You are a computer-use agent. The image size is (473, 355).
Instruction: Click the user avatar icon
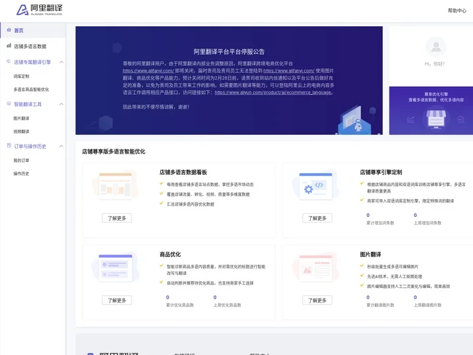pyautogui.click(x=436, y=47)
